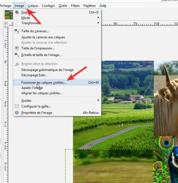Click the Dupliquer icon in the Image menu
The image size is (178, 183).
pos(17,12)
